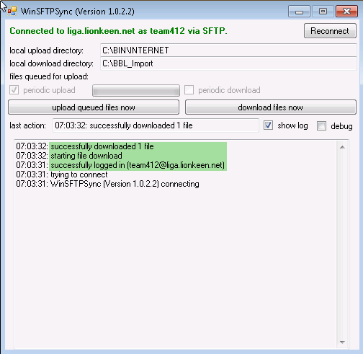Click the Reconnect button
Viewport: 363px width, 354px height.
[330, 31]
